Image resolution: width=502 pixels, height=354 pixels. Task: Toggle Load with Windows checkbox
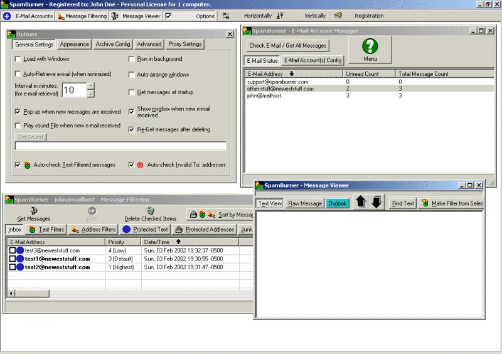(x=18, y=59)
